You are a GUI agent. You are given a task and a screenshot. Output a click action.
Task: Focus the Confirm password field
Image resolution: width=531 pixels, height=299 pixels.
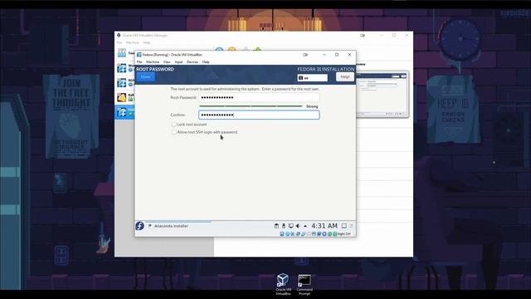pyautogui.click(x=259, y=115)
